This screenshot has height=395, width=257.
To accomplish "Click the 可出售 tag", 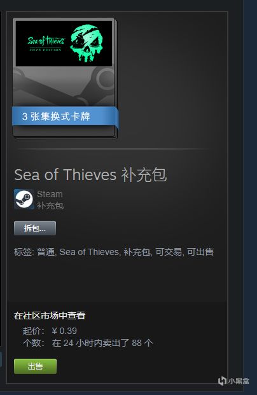I will 200,252.
